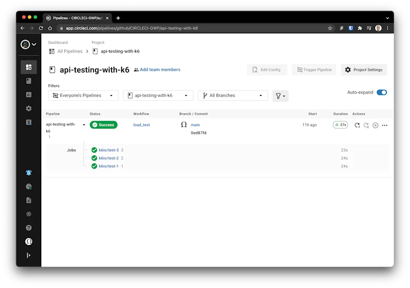This screenshot has height=288, width=410.
Task: Rerun the workflow from start icon
Action: click(357, 125)
